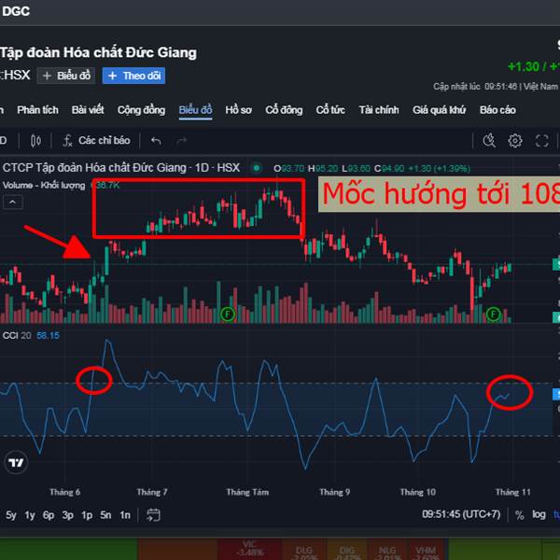Open timezone menu at 09:51:45 (UTC+7)
Viewport: 560px width, 560px height.
461,514
